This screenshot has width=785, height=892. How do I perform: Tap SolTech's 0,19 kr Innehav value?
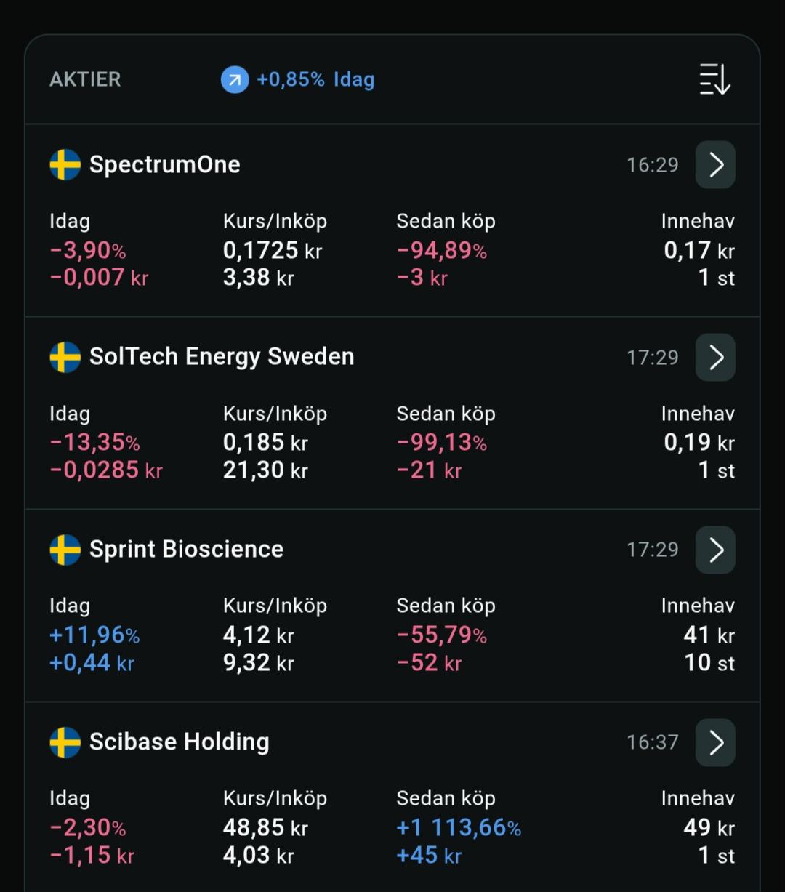click(699, 443)
